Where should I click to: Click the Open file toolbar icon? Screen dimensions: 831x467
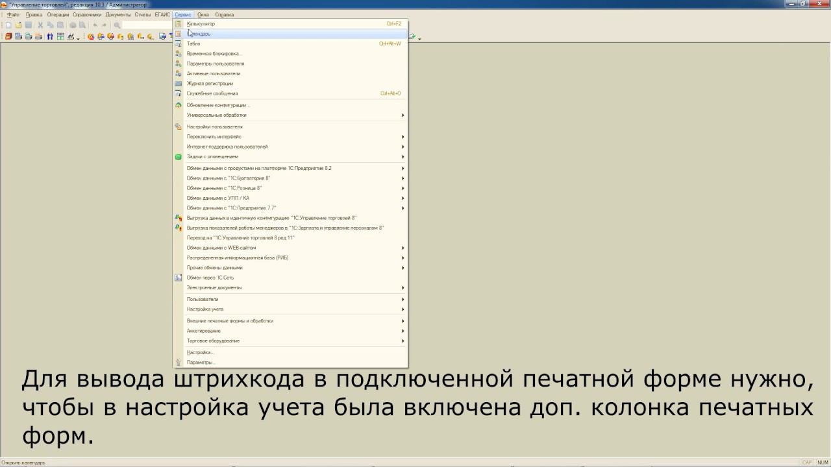click(19, 25)
